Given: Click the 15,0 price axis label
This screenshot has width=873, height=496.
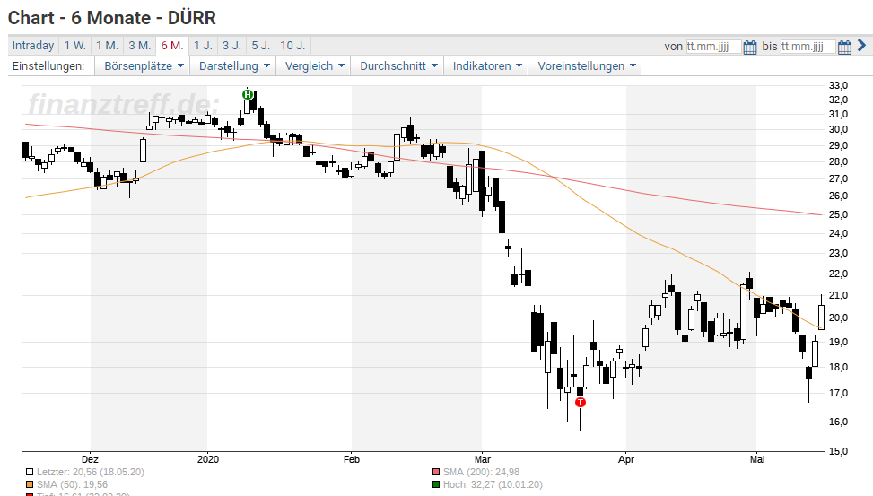Looking at the screenshot, I should pos(839,451).
